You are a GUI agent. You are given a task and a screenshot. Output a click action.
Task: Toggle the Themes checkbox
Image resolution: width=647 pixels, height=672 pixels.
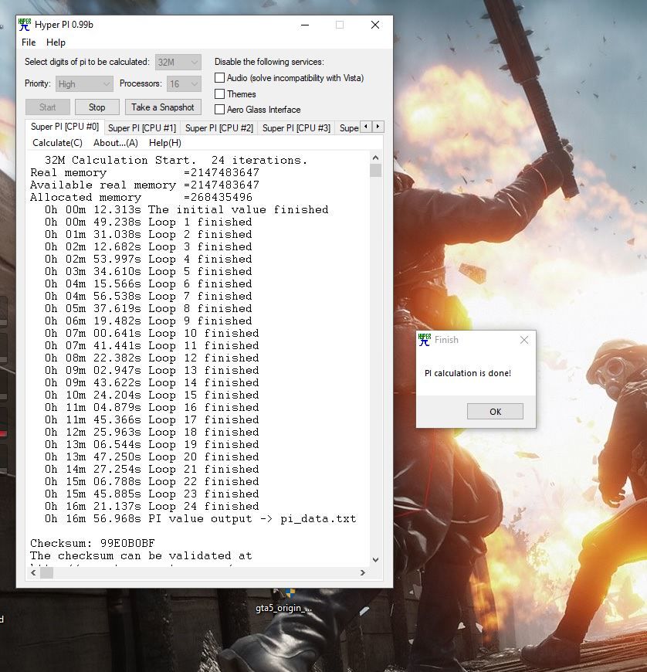[x=219, y=93]
